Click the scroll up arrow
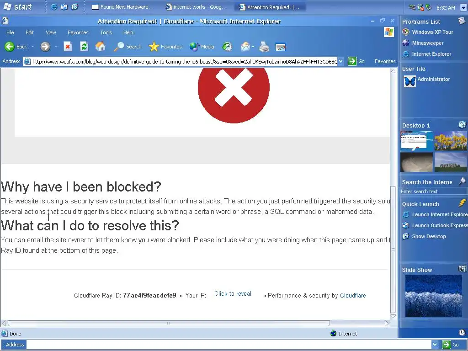468x351 pixels. (394, 71)
